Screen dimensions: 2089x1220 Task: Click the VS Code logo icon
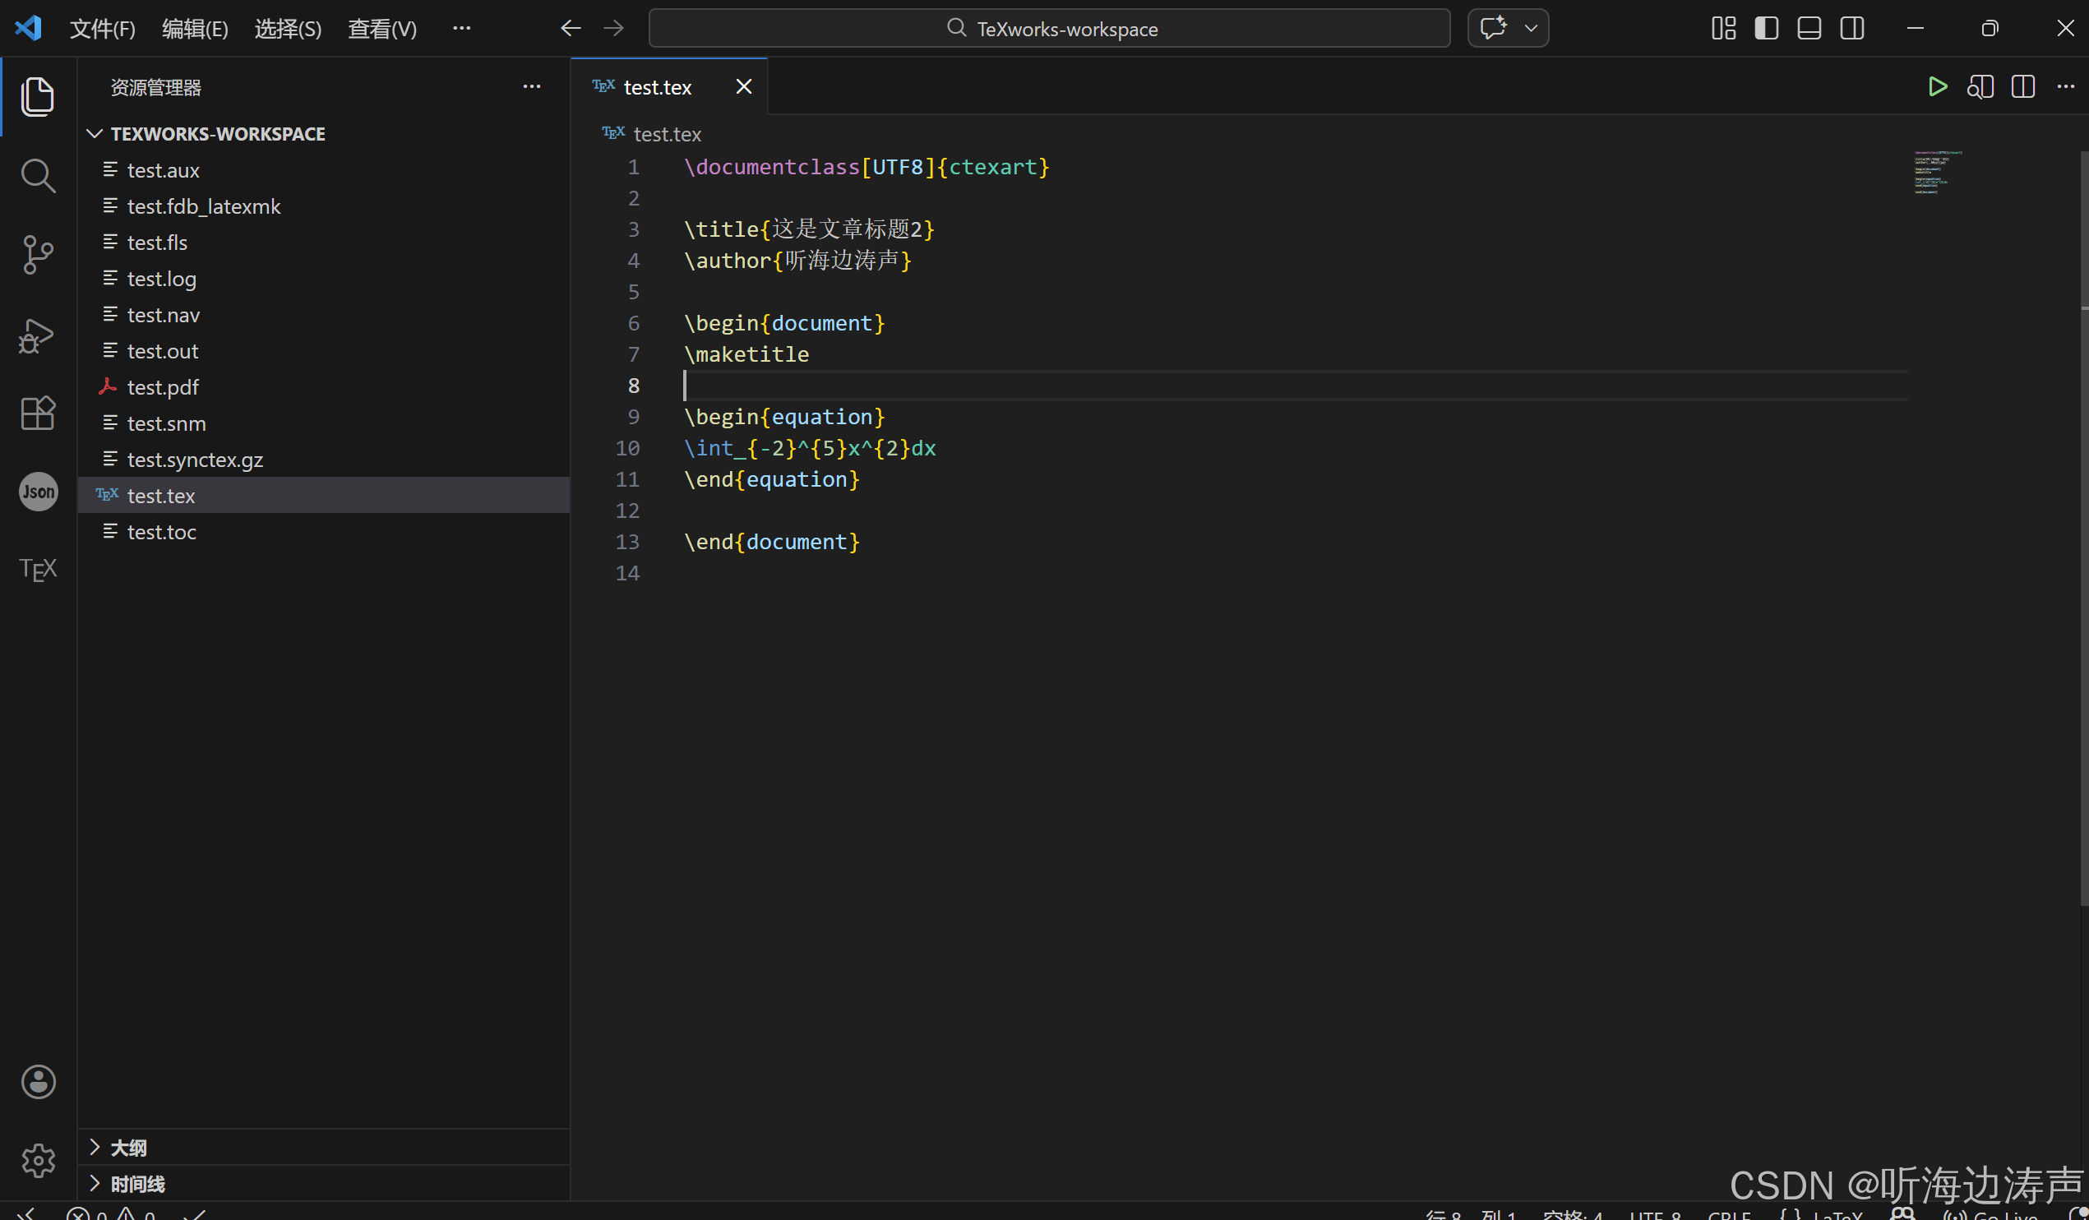tap(28, 28)
